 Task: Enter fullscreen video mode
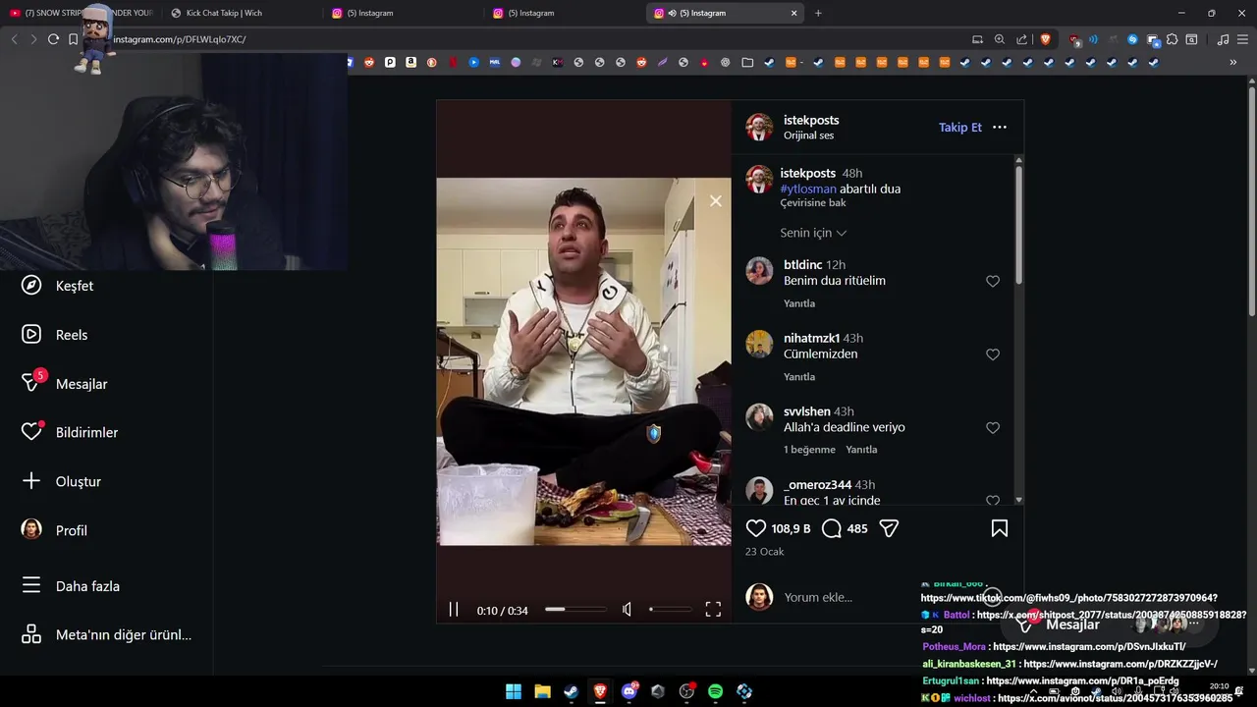coord(713,610)
